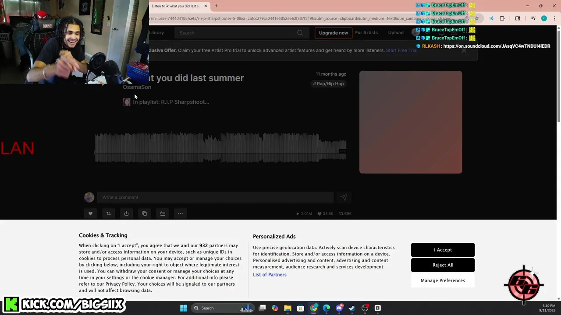Click the search magnifier icon in SoundCloud header
Viewport: 561px width, 315px height.
pos(300,33)
